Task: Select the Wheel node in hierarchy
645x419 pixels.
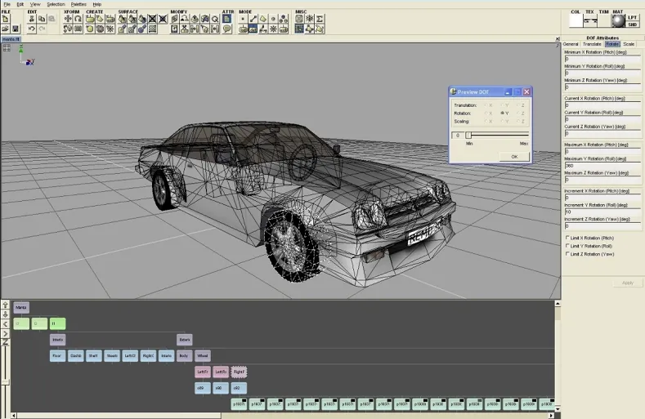Action: (x=202, y=356)
